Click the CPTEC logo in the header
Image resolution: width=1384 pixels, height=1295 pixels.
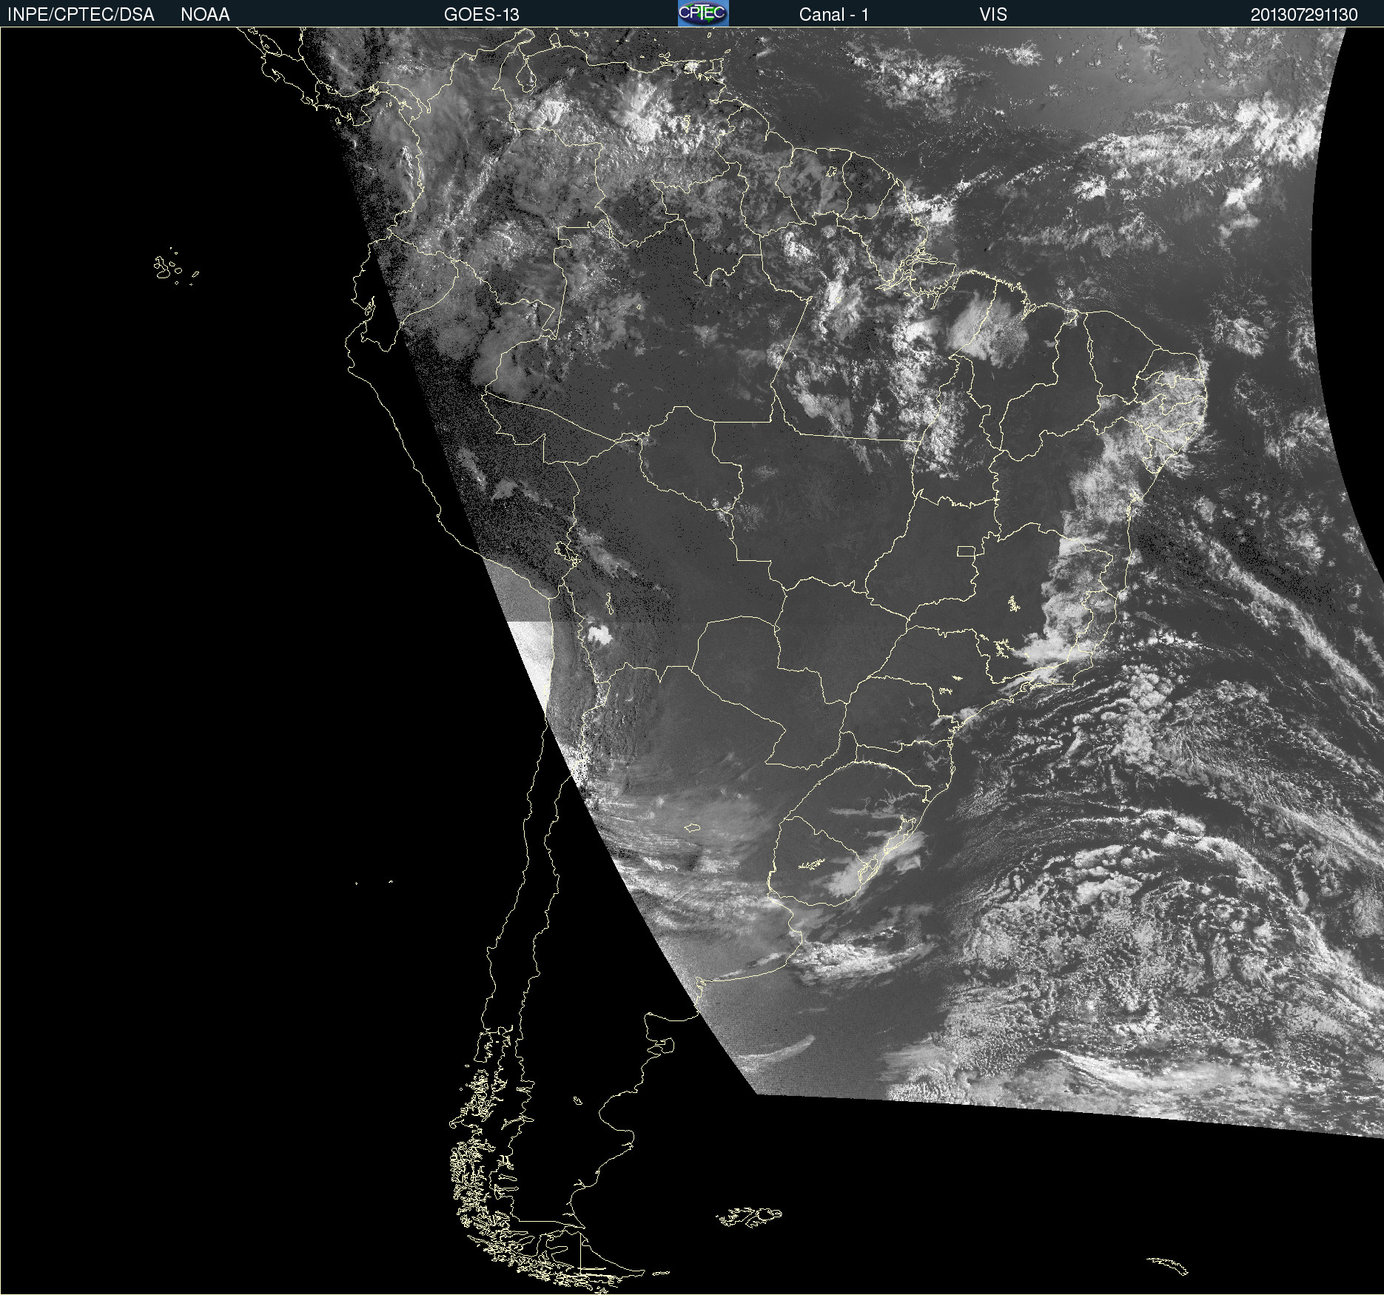tap(703, 13)
